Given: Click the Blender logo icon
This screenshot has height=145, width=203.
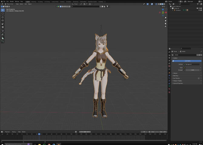Looking at the screenshot, I should (x=2, y=2).
